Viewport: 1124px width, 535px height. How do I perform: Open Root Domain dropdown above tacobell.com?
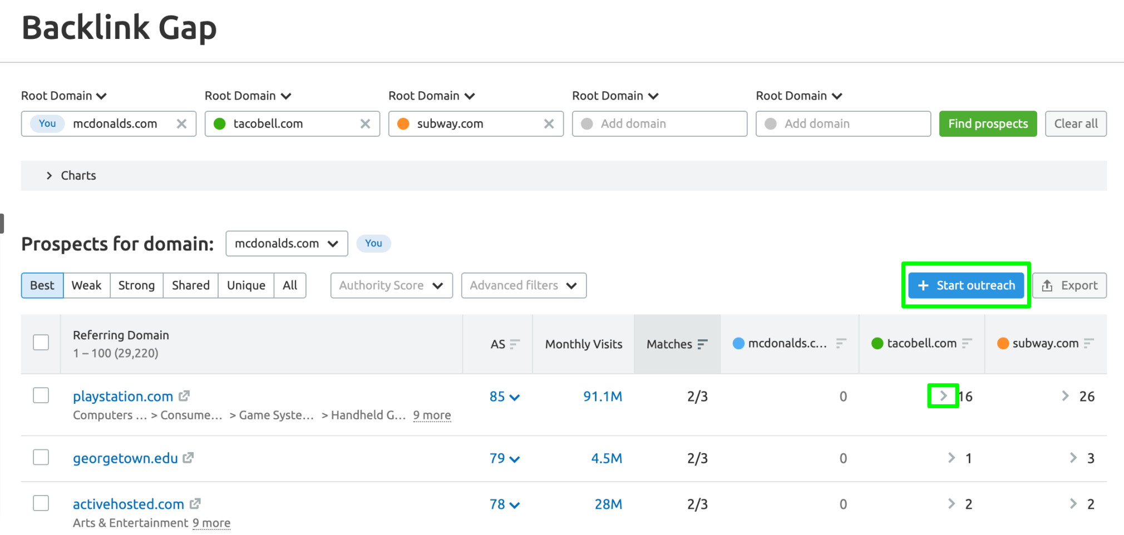248,96
